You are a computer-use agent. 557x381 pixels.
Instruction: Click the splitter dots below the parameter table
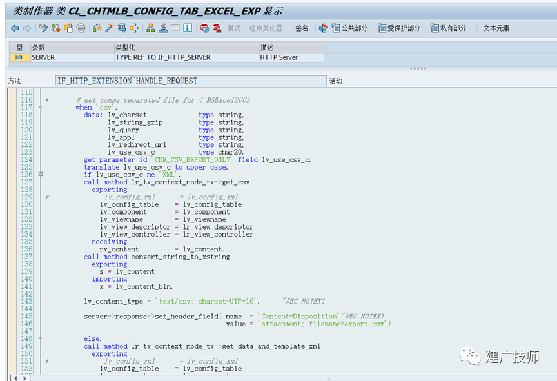point(418,68)
